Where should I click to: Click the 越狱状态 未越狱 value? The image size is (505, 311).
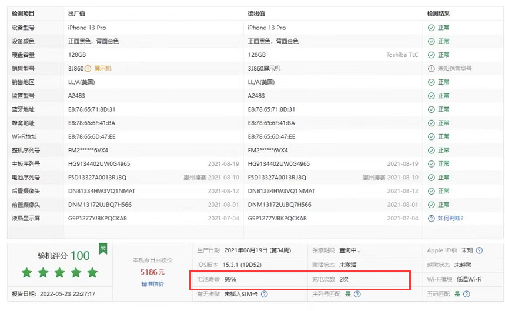coord(463,265)
